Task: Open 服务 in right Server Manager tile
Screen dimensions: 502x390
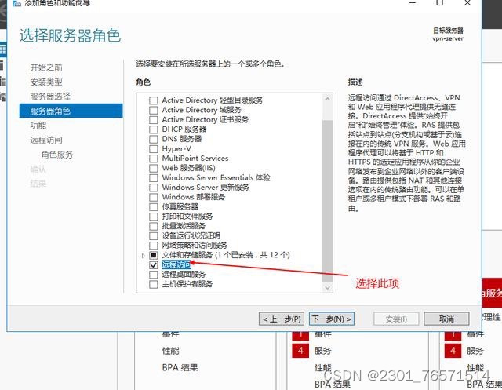Action: (475, 351)
